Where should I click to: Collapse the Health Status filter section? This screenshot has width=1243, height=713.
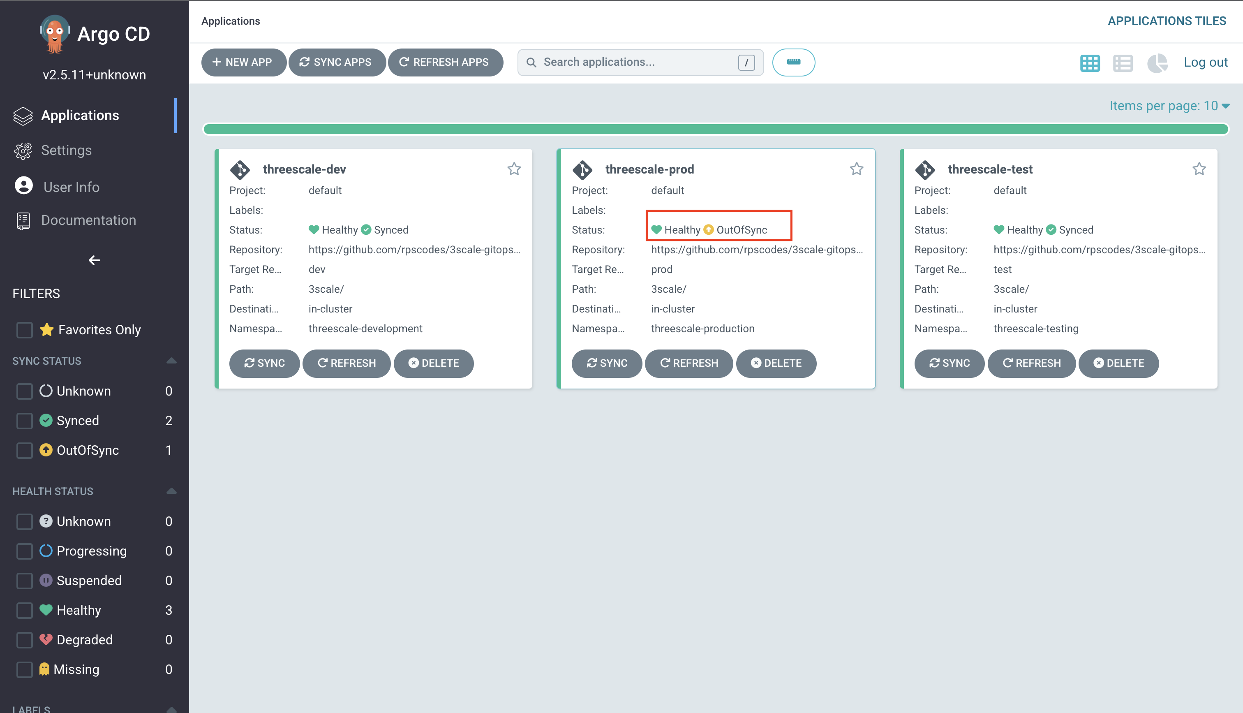[x=171, y=491]
